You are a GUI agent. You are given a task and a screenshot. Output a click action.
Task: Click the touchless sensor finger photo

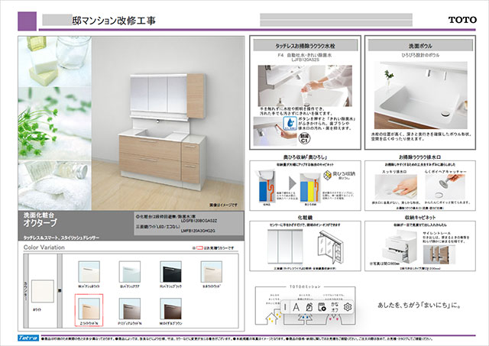(x=275, y=131)
